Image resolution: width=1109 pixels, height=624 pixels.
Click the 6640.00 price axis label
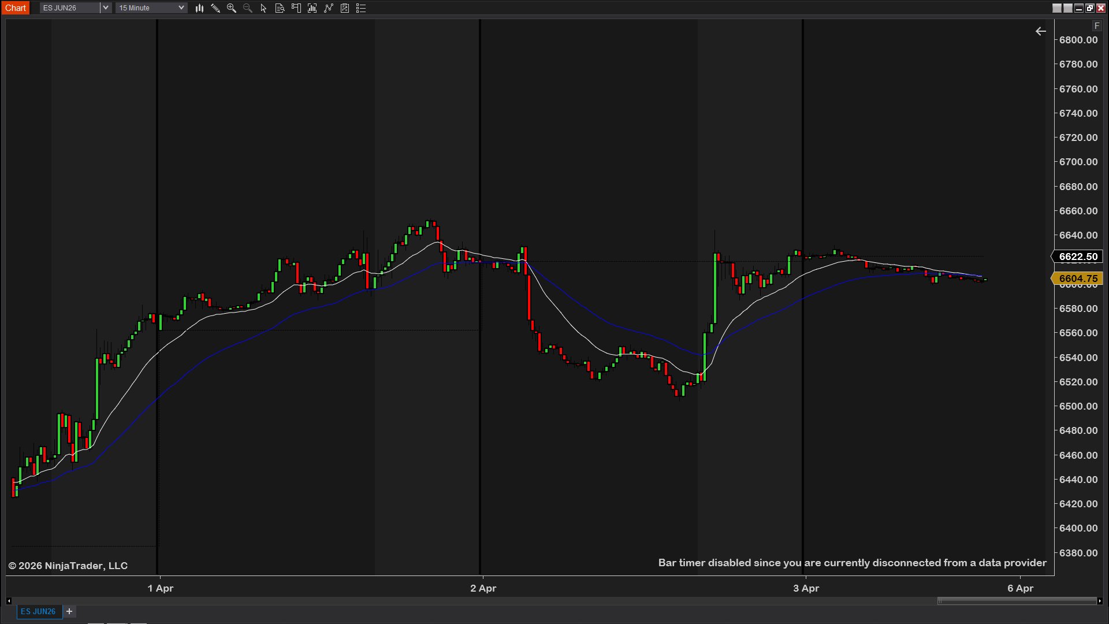(x=1078, y=235)
